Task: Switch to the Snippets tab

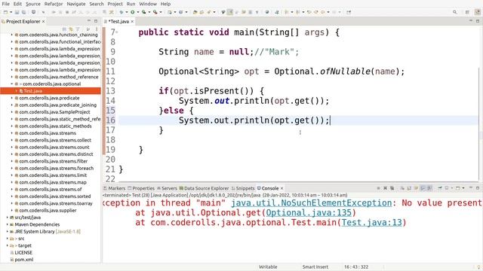Action: [243, 188]
